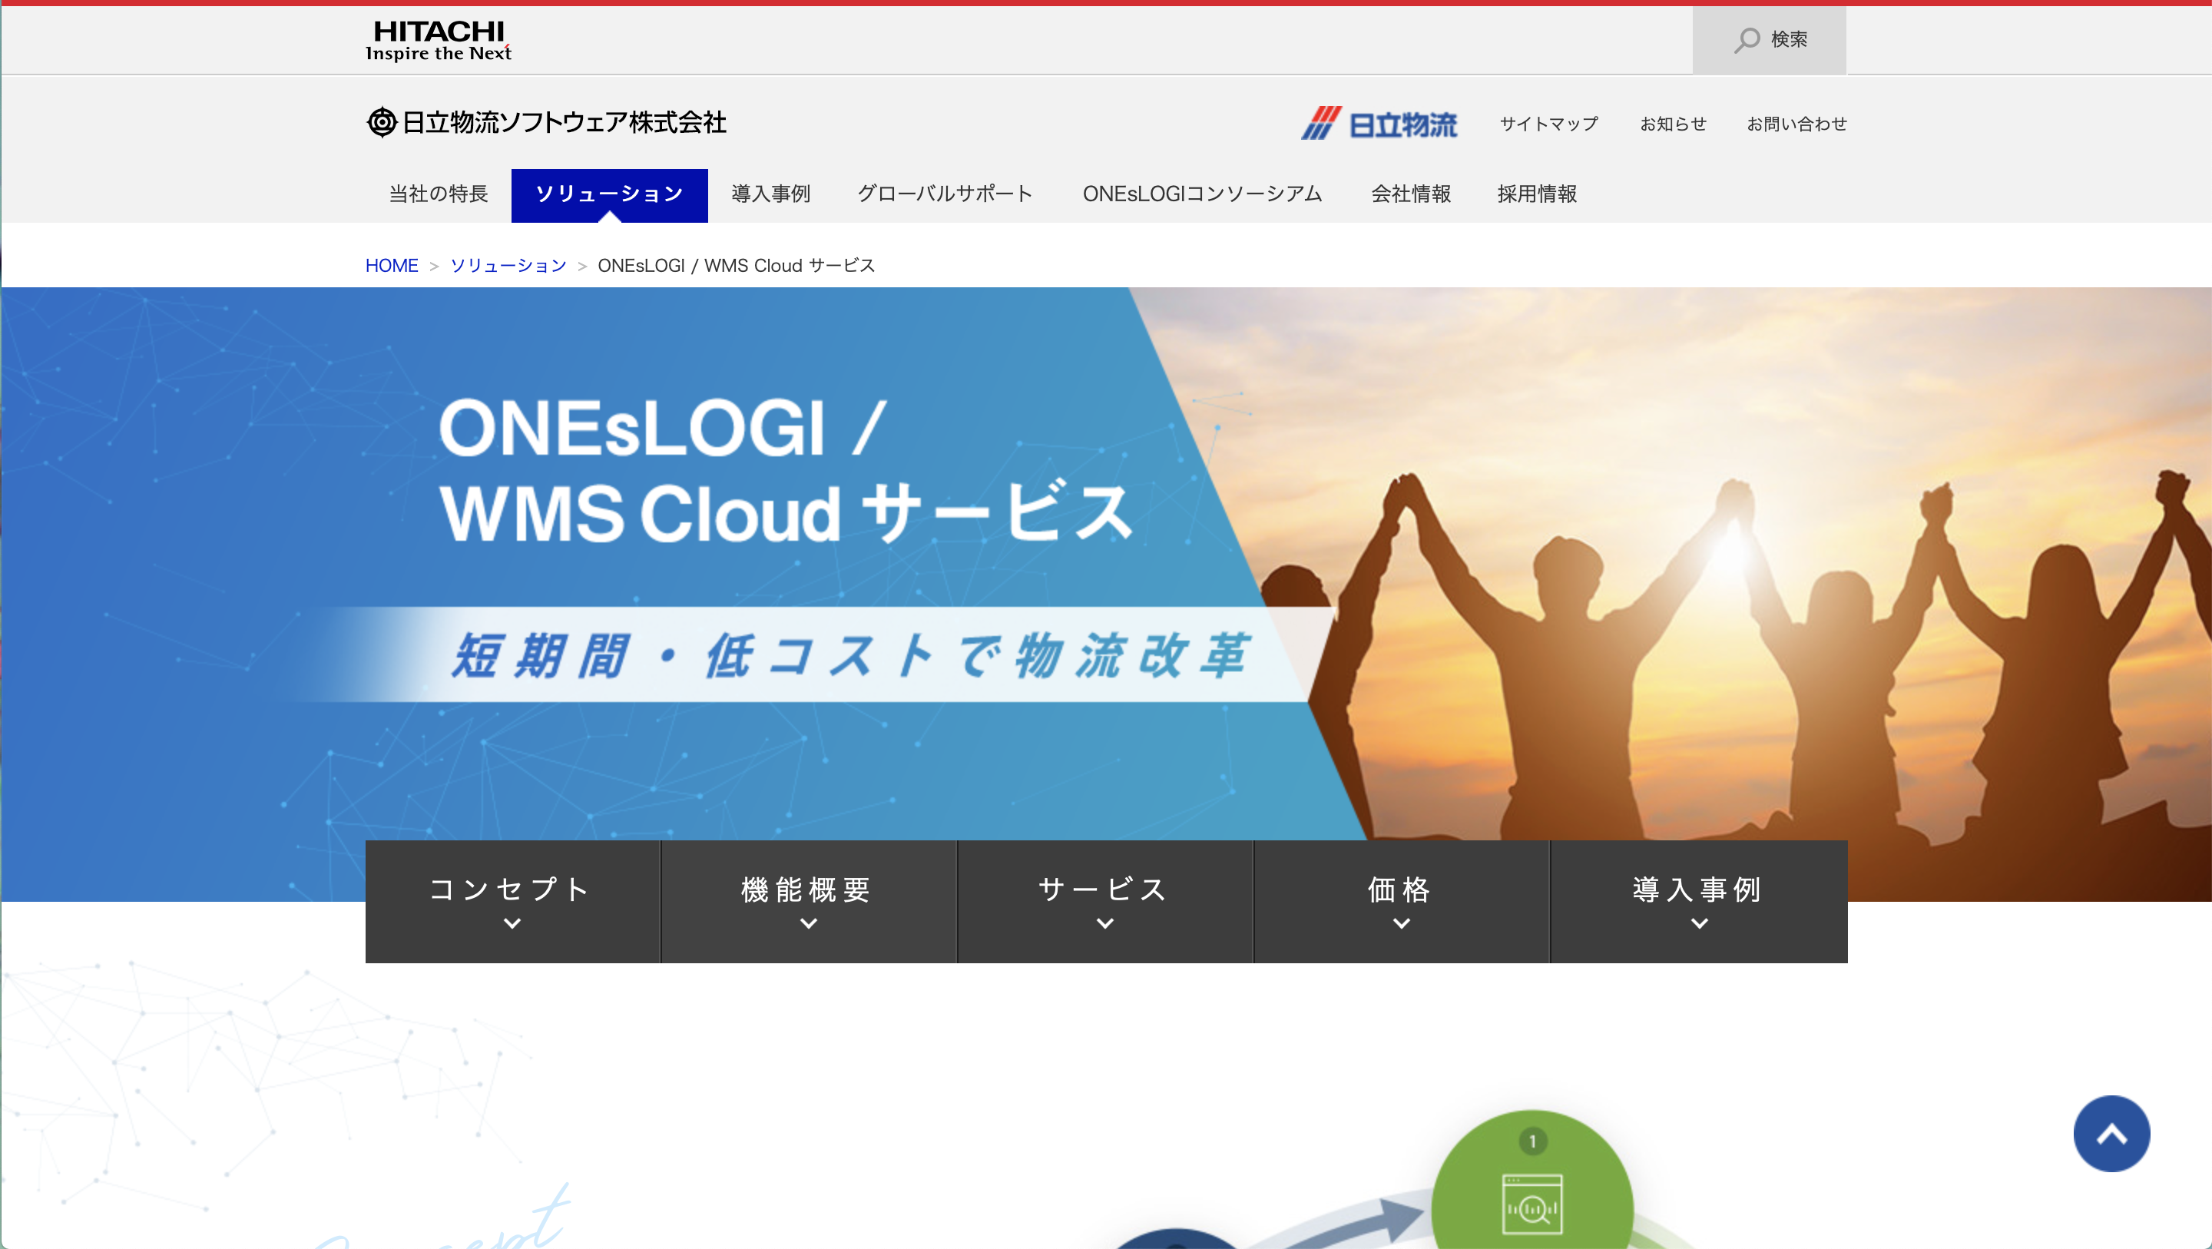Jump to the サービス section
The height and width of the screenshot is (1249, 2212).
(1105, 901)
